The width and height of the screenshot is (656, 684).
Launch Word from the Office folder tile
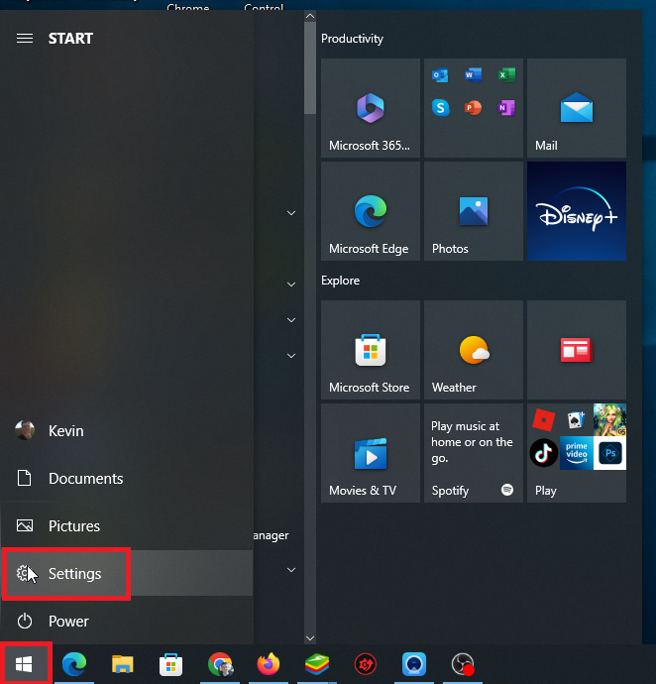[474, 75]
